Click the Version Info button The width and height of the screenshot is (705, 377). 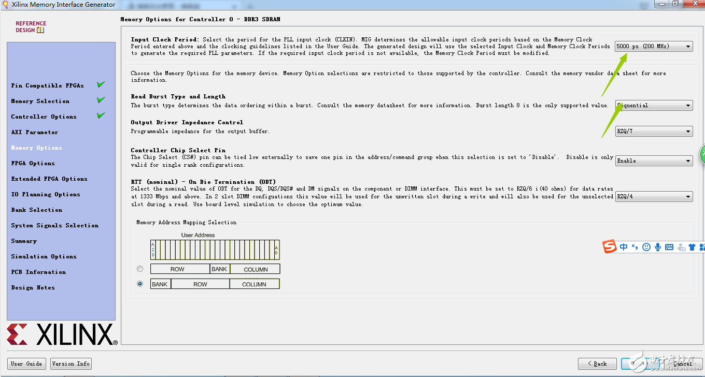(x=71, y=364)
